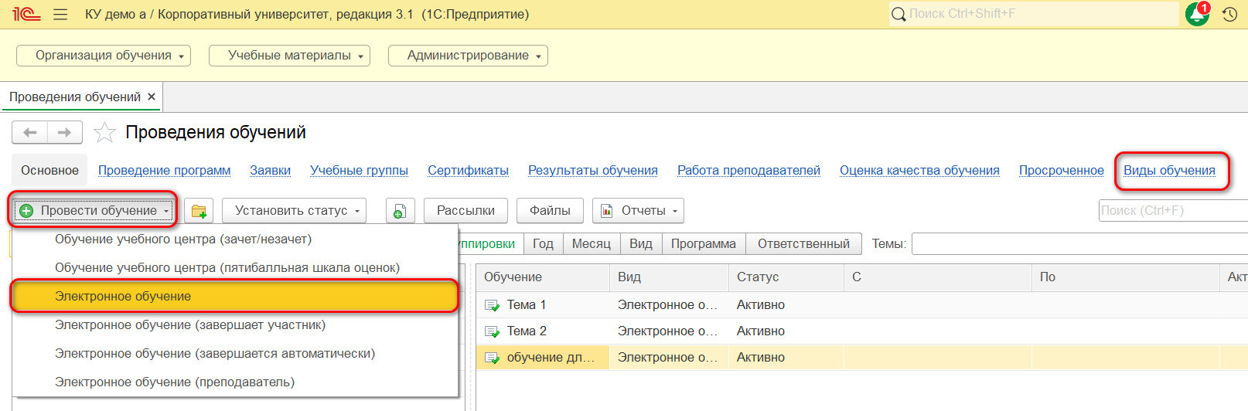
Task: Click the document icon of Тема 2 row
Action: (x=492, y=331)
